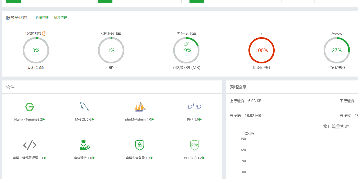Screen dimensions: 358x179
Task: Click the 软件 panel title
Action: point(10,87)
